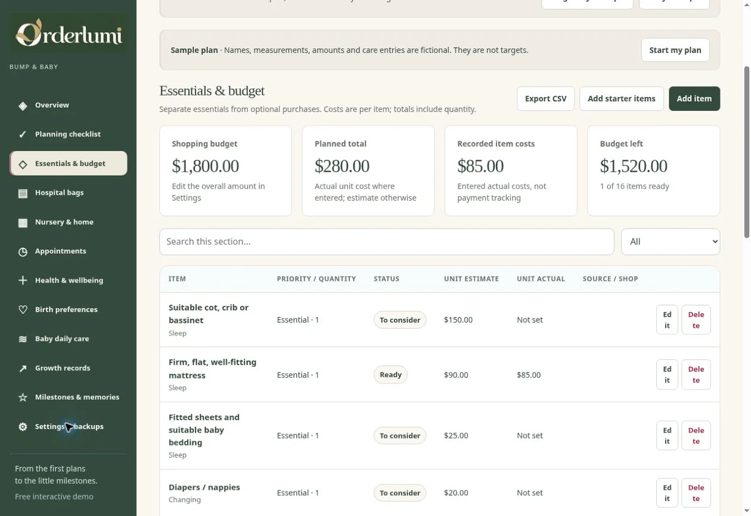Edit the well-fitting mattress item

click(667, 375)
